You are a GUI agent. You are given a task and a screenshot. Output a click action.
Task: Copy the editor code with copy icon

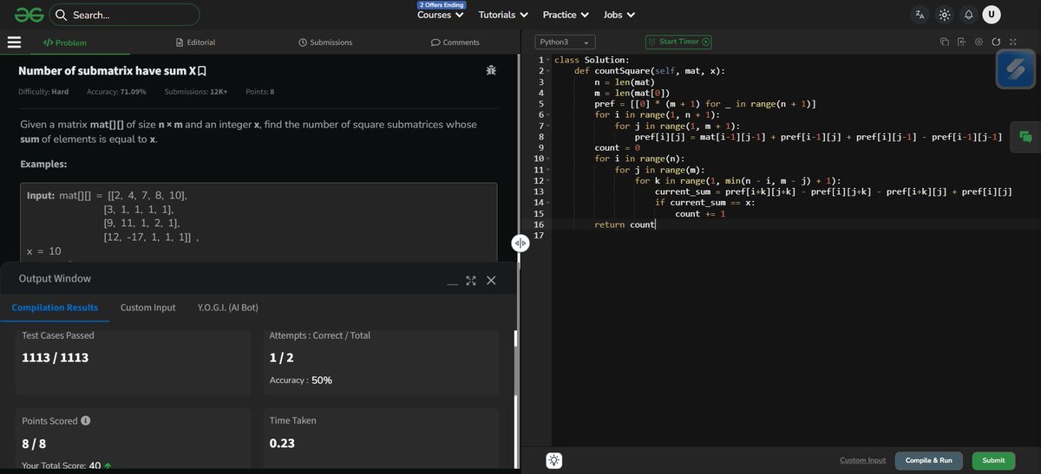[945, 42]
